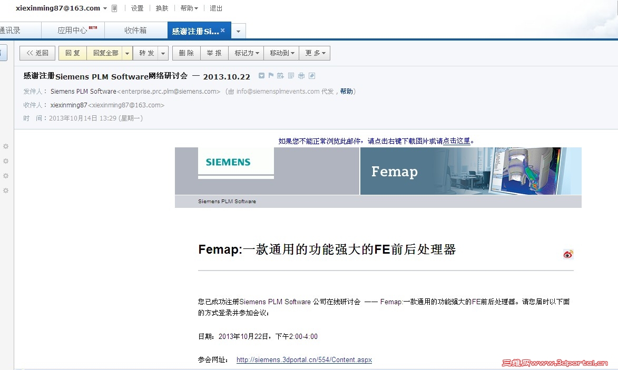Click the 回复全部 button
Screen dimensions: 618x370
click(x=105, y=53)
